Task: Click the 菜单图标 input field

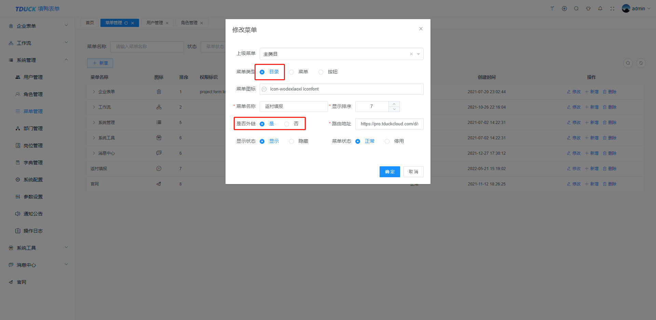Action: coord(342,89)
